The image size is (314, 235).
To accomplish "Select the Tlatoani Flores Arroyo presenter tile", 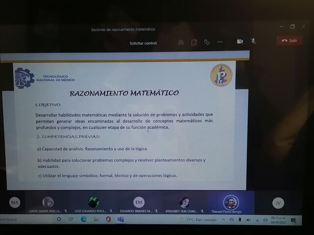I will click(x=231, y=203).
